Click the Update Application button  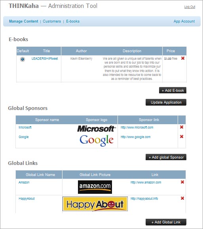[166, 102]
